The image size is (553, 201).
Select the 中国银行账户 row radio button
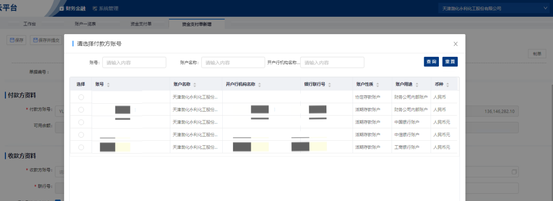(81, 122)
